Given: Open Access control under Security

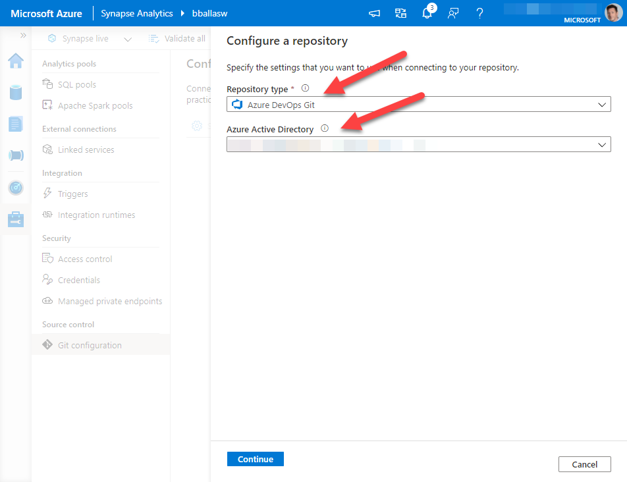Looking at the screenshot, I should (x=85, y=259).
